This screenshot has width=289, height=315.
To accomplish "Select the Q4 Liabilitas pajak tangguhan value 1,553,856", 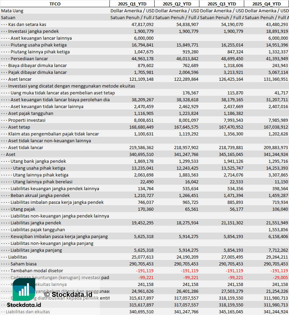I will 278,229.
